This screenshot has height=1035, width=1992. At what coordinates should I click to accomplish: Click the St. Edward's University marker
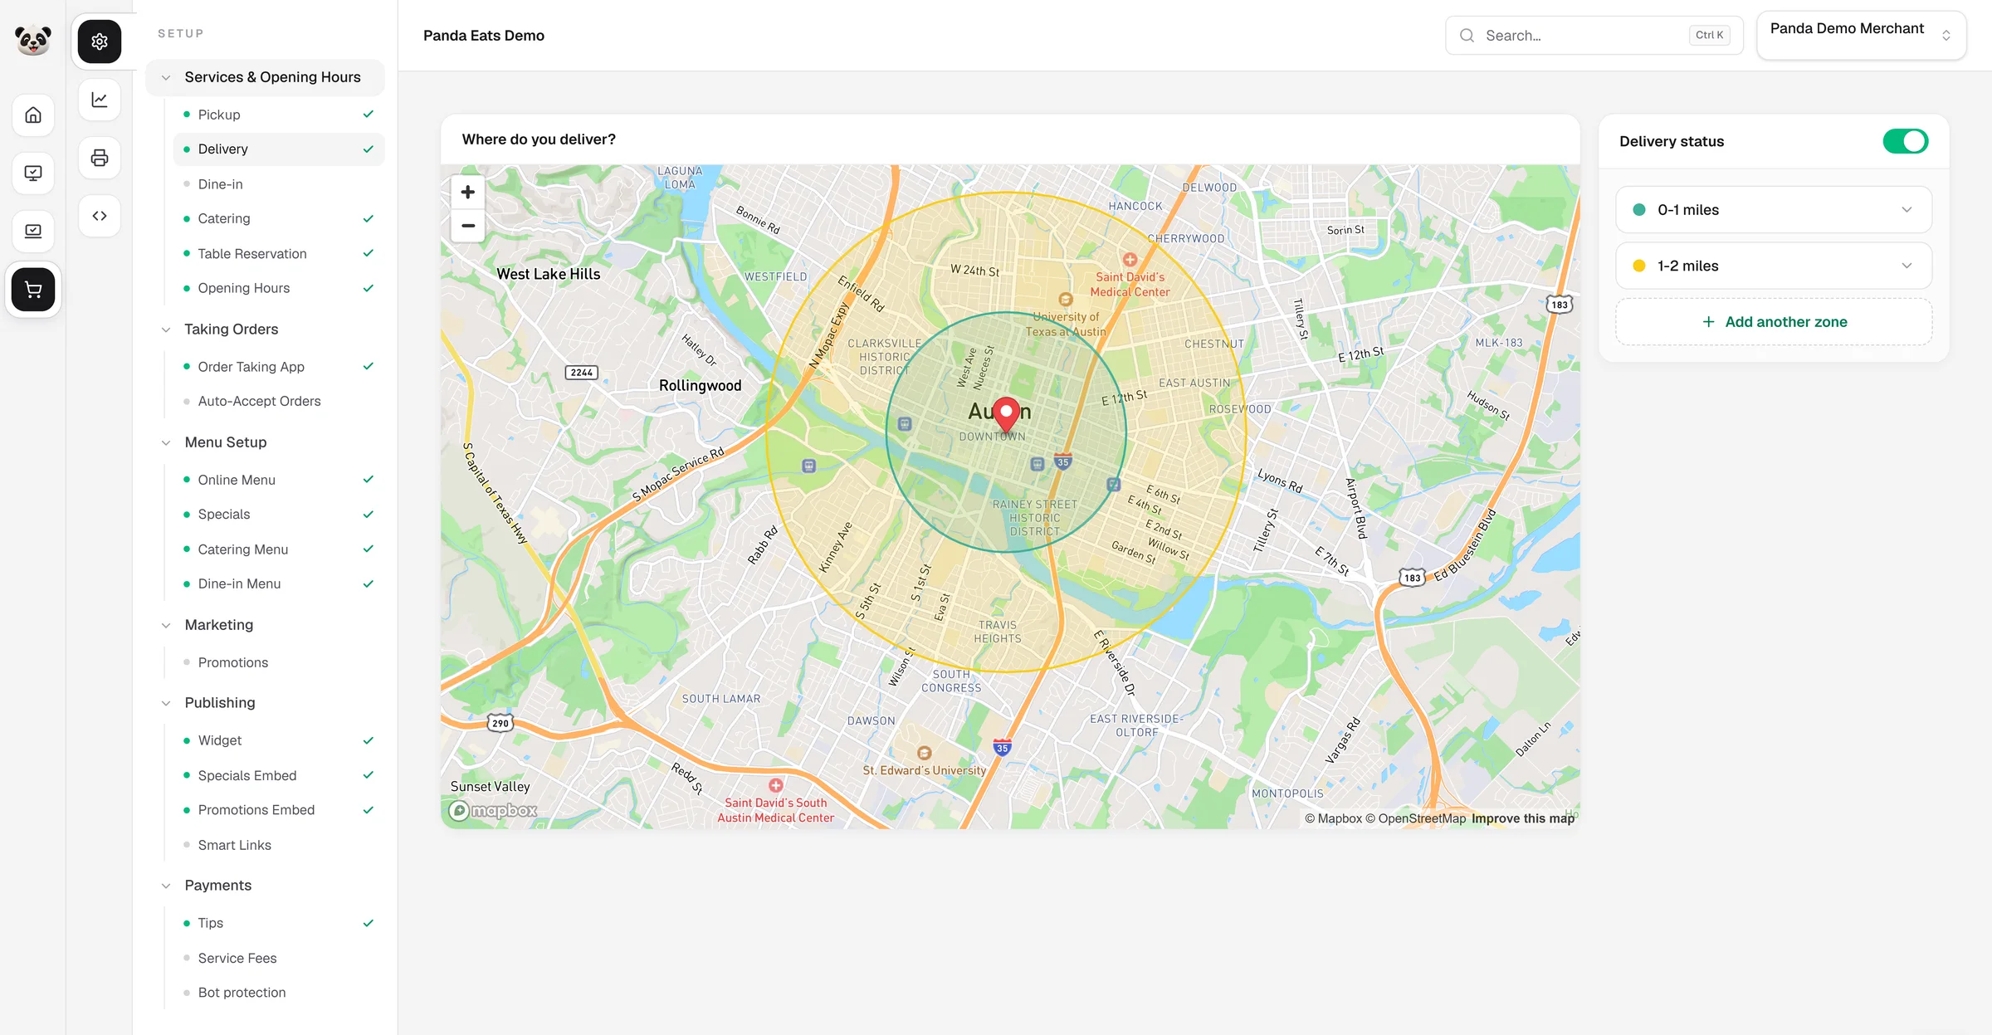[x=924, y=753]
